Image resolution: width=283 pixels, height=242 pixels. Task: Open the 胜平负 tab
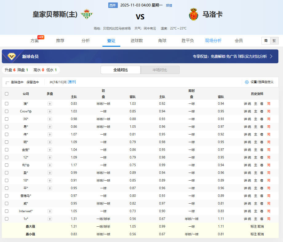(188, 41)
